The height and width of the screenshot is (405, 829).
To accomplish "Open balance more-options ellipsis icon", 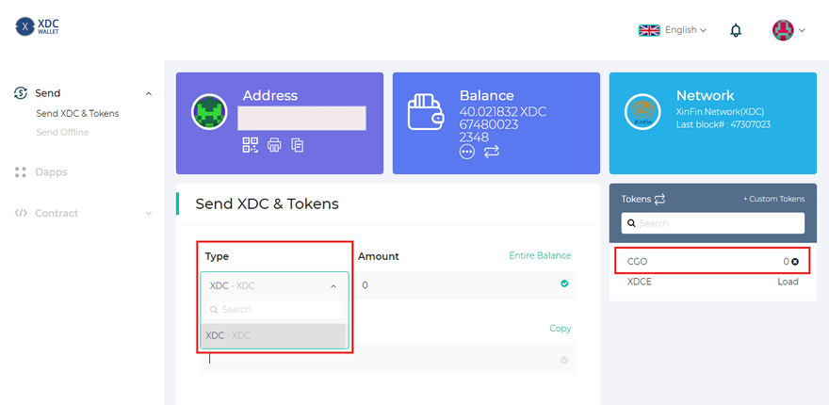I will 467,152.
